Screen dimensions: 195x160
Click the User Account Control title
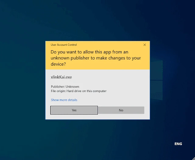click(x=64, y=45)
